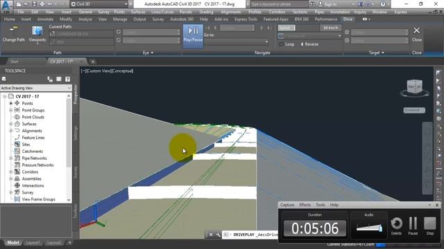Click the New drawing icon
The width and height of the screenshot is (444, 249).
coord(19,4)
